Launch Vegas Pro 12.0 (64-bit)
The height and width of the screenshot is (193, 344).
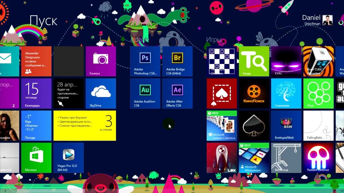click(x=69, y=158)
